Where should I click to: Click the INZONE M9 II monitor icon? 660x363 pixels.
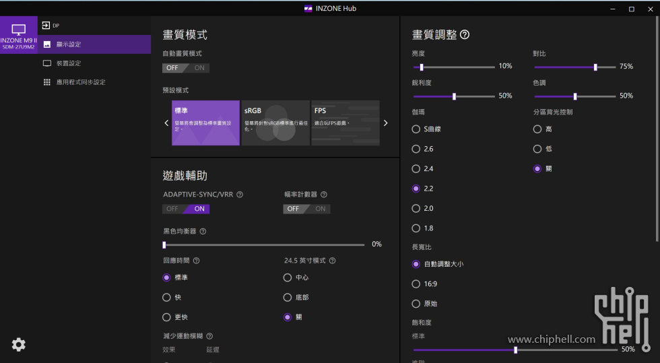(x=19, y=30)
